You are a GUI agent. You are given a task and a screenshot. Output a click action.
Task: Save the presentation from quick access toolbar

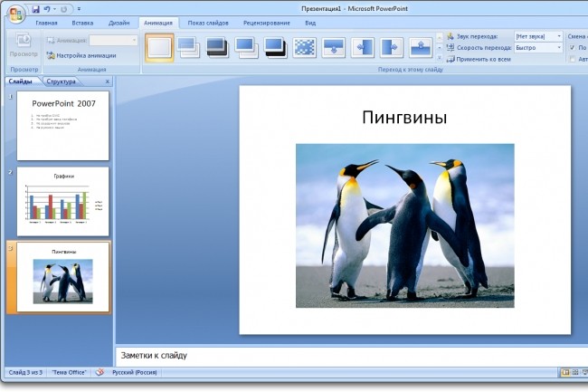[35, 9]
